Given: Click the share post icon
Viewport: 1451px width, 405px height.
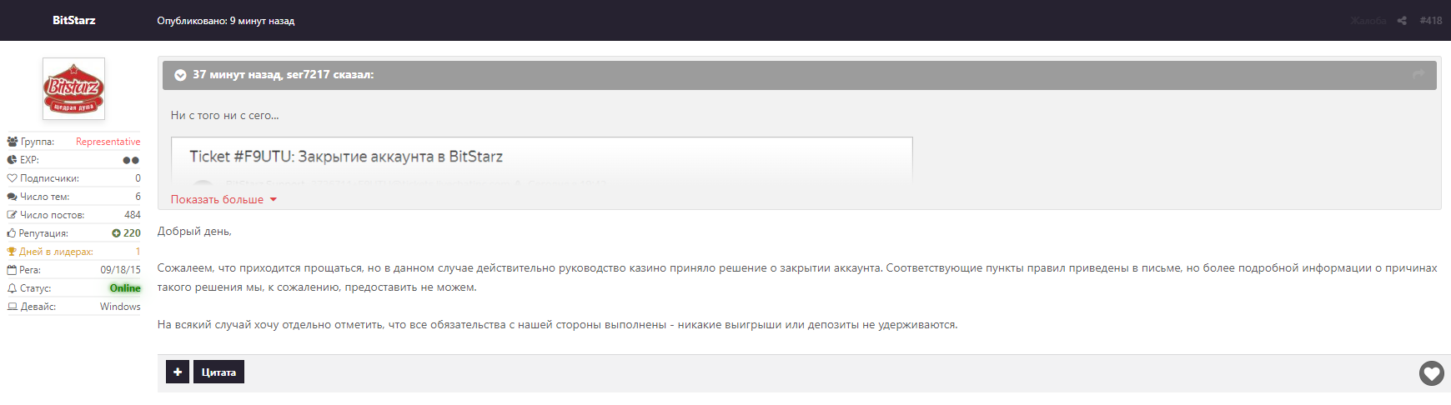Looking at the screenshot, I should click(1402, 21).
